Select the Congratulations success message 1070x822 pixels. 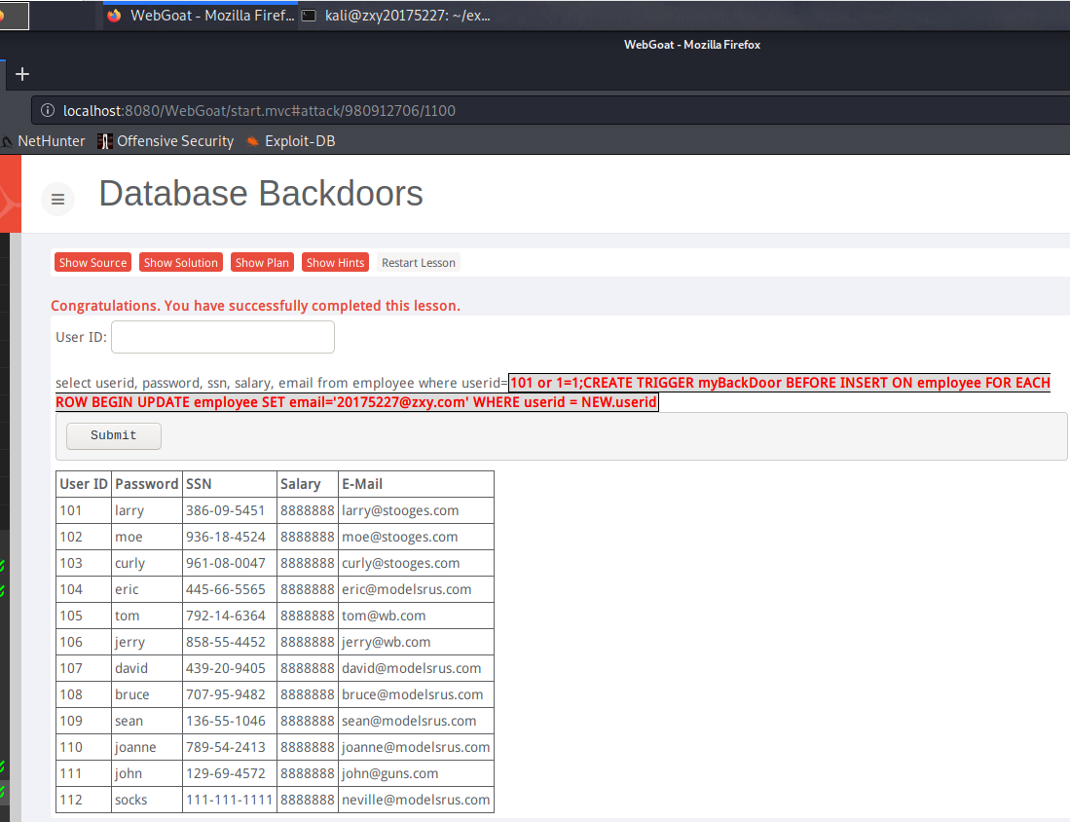click(x=255, y=306)
